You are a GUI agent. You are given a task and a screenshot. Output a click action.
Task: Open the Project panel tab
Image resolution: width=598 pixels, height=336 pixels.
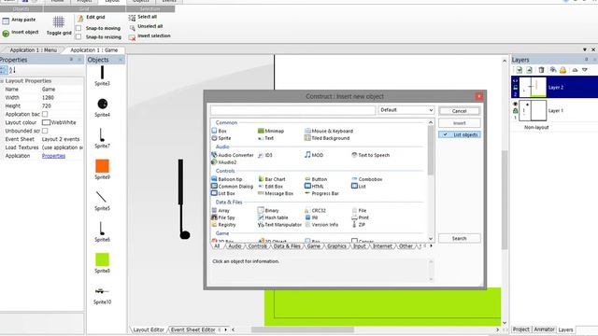[521, 329]
